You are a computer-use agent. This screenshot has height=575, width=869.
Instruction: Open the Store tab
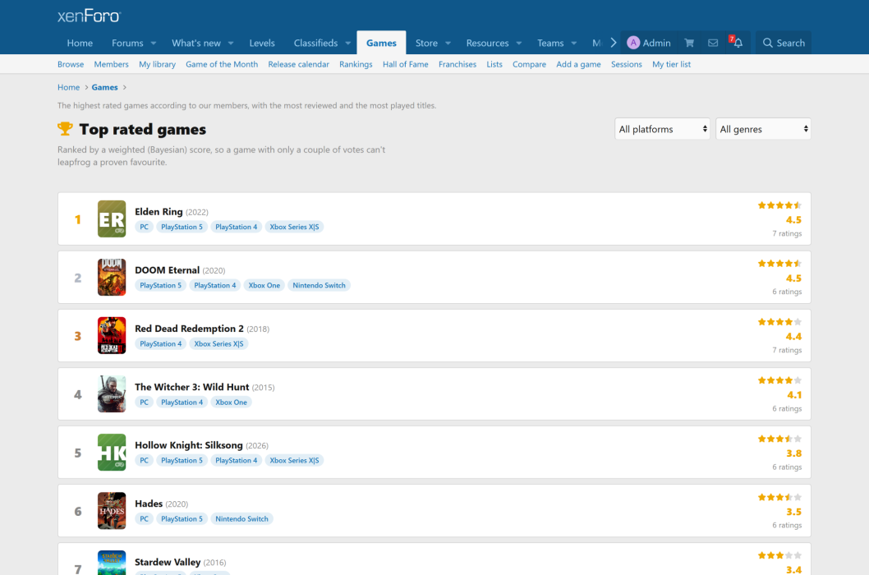[x=426, y=43]
